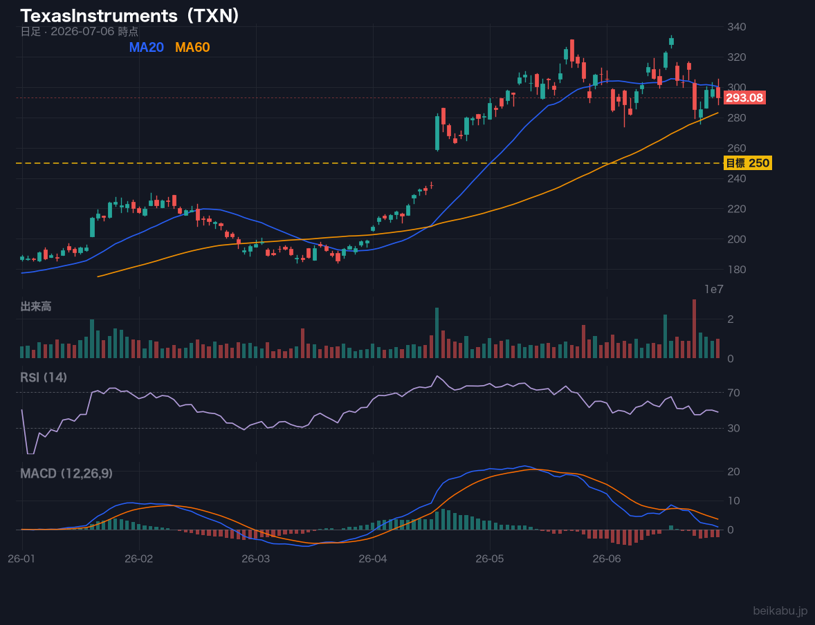
Task: Click the 220 price axis label
Action: tap(737, 209)
